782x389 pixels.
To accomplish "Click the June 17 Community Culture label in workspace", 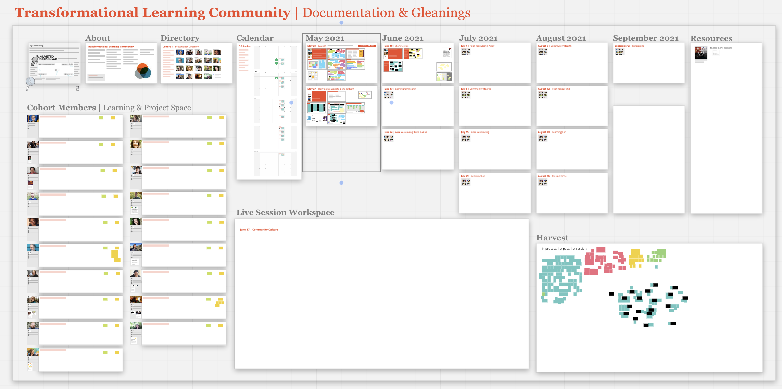I will click(259, 230).
